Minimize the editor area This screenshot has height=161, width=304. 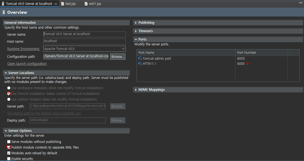(x=301, y=2)
